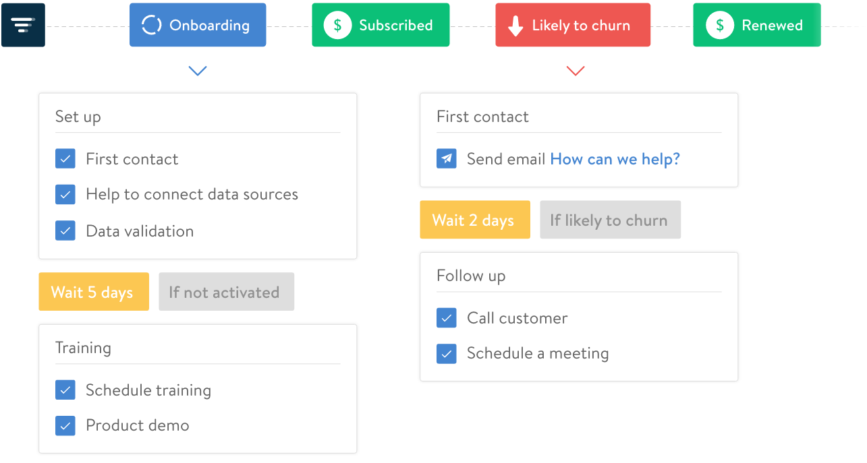The width and height of the screenshot is (867, 463).
Task: Click the If likely to churn condition
Action: [610, 220]
